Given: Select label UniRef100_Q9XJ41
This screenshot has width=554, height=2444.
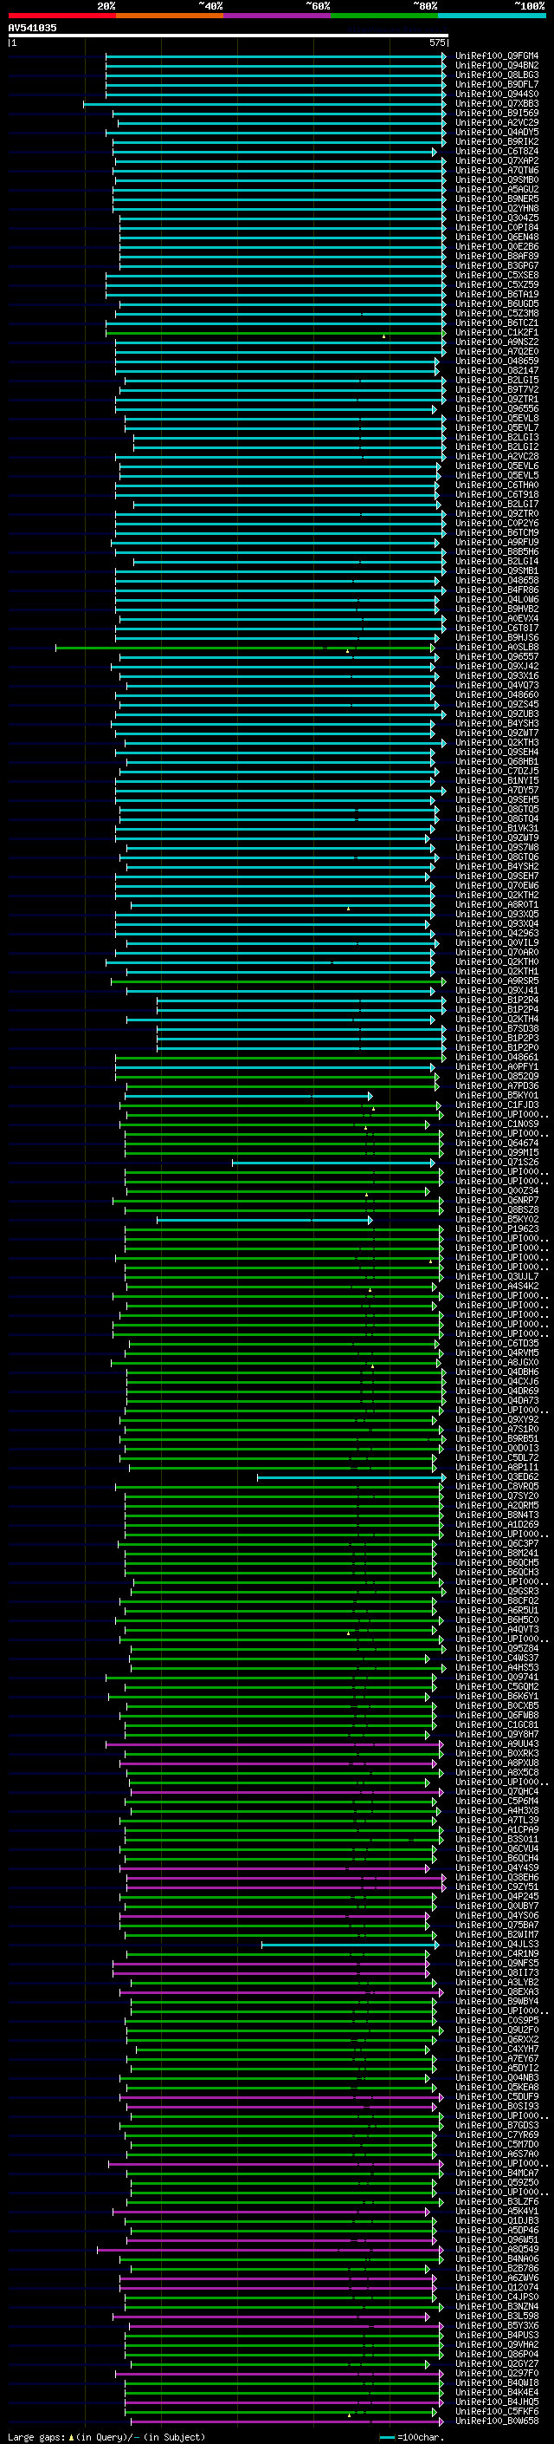Looking at the screenshot, I should click(x=497, y=990).
